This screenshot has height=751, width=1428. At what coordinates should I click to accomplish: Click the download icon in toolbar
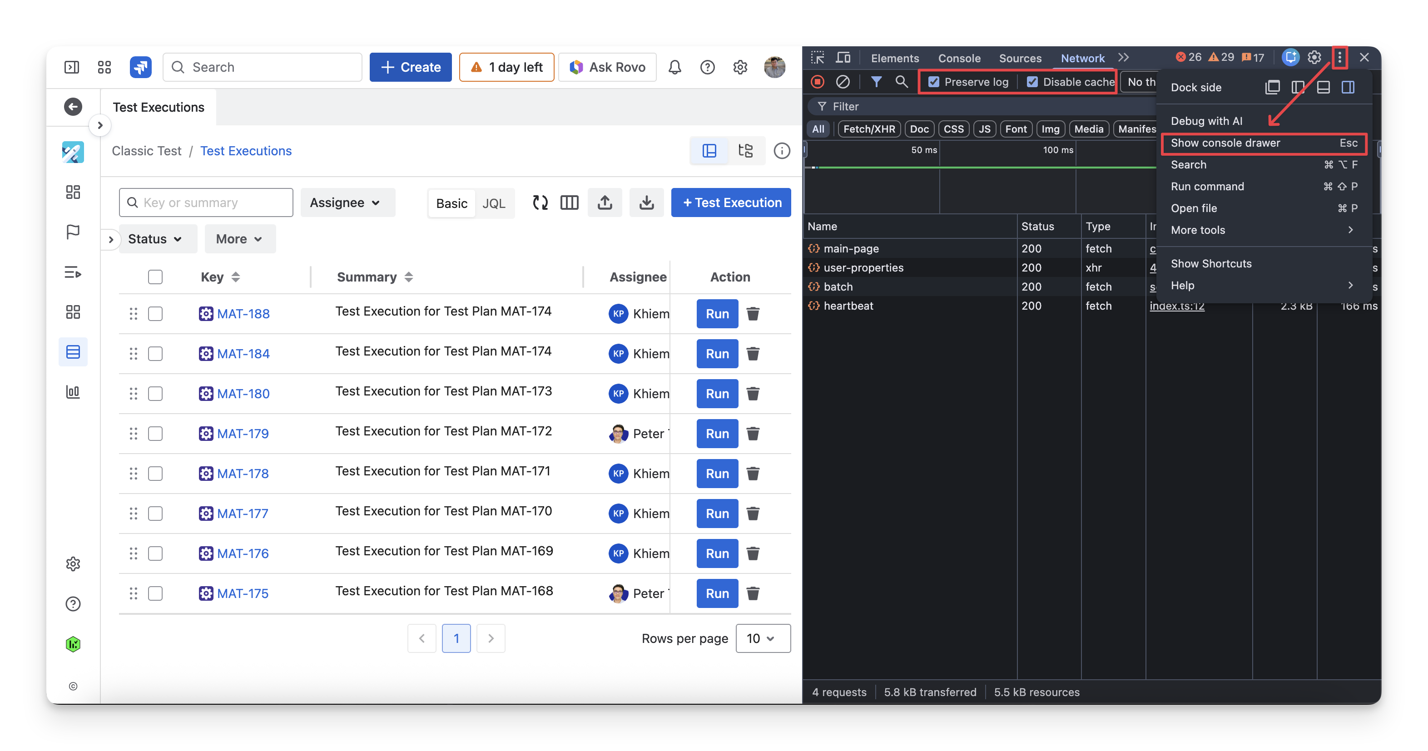(646, 203)
